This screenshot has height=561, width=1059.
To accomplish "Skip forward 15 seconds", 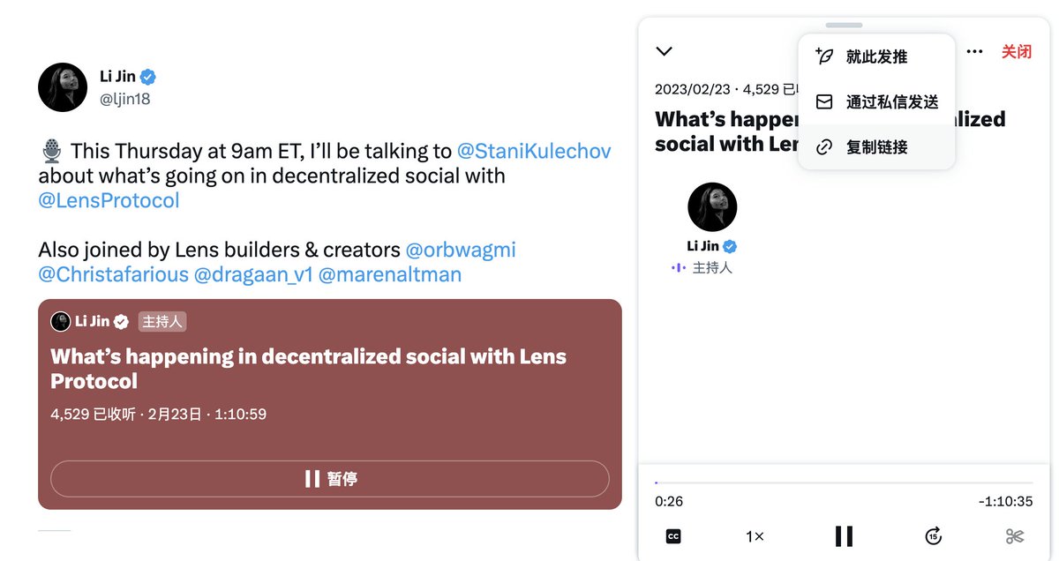I will tap(933, 535).
